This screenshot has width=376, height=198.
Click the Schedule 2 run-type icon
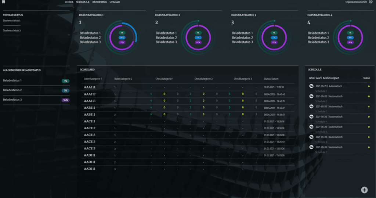(x=311, y=96)
